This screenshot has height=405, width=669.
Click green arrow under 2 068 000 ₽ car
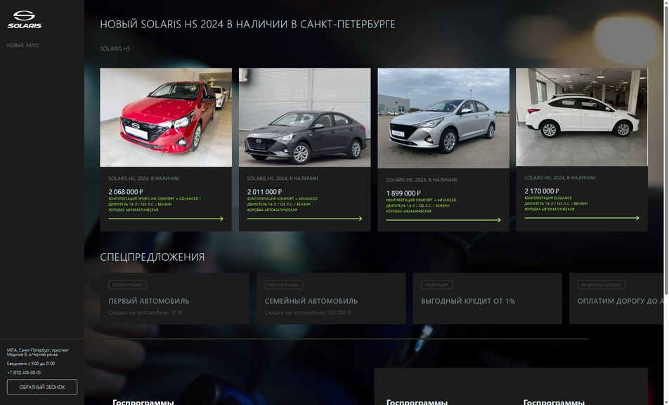166,219
